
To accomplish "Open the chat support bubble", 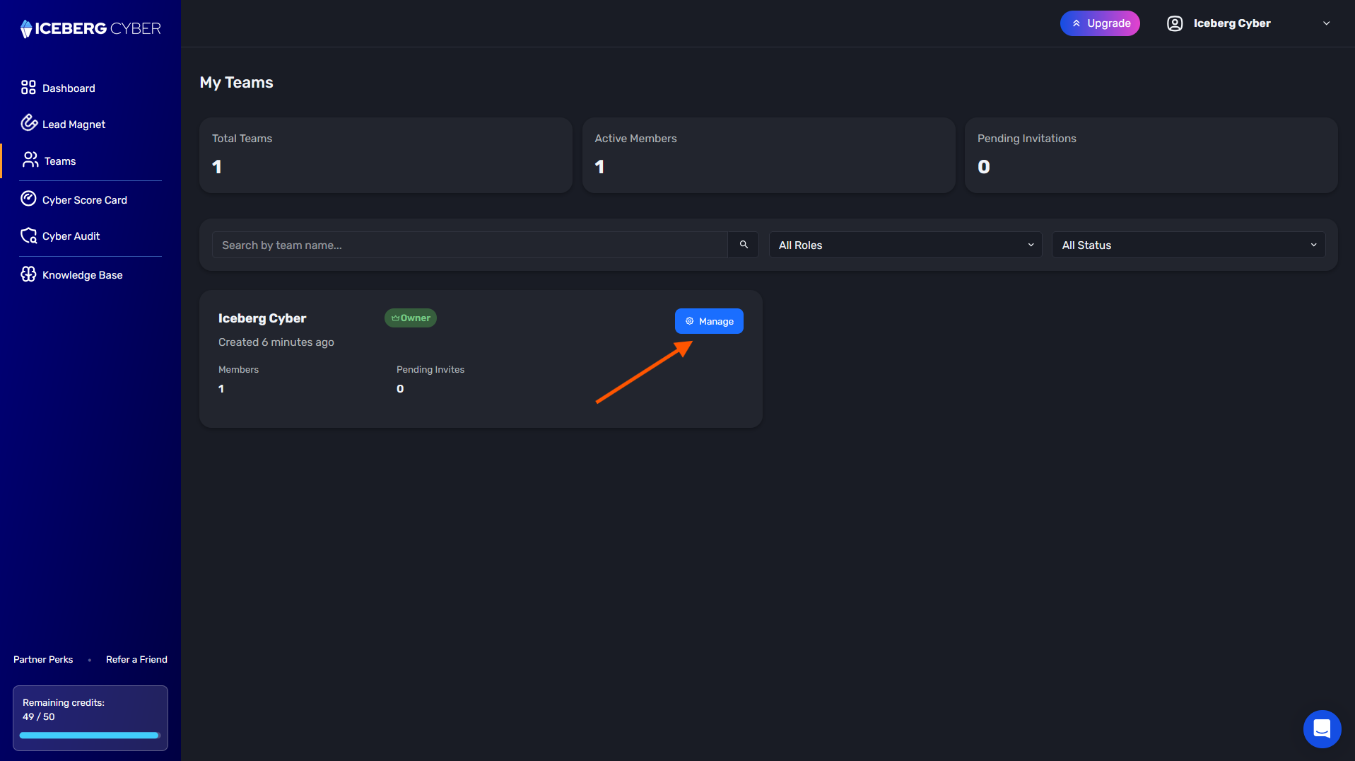I will (1322, 728).
